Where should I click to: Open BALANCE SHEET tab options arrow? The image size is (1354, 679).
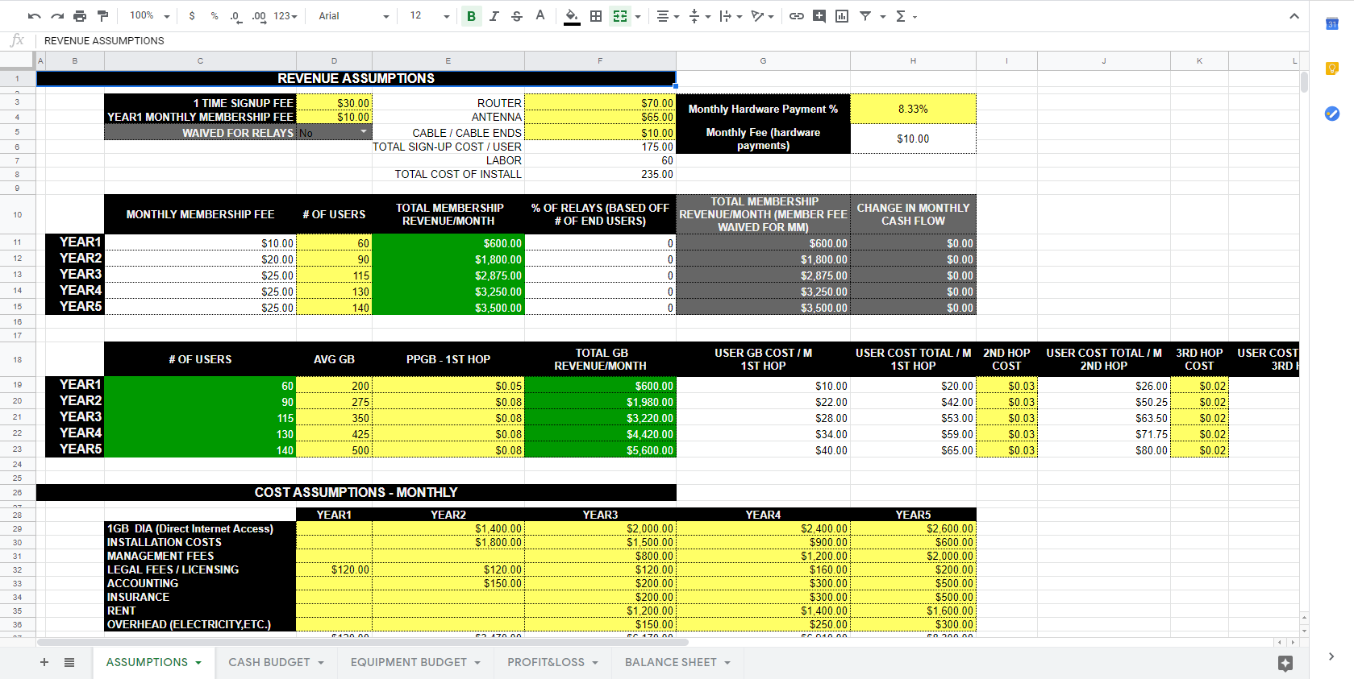pyautogui.click(x=727, y=663)
